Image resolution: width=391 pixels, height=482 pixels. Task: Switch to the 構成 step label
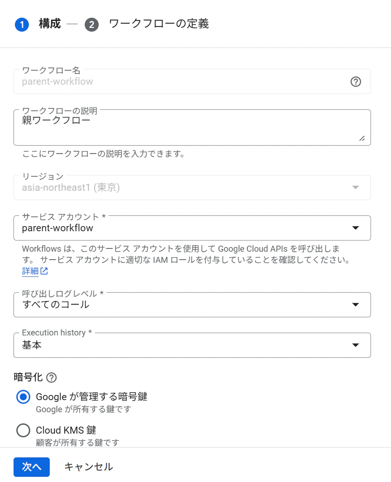[x=50, y=24]
